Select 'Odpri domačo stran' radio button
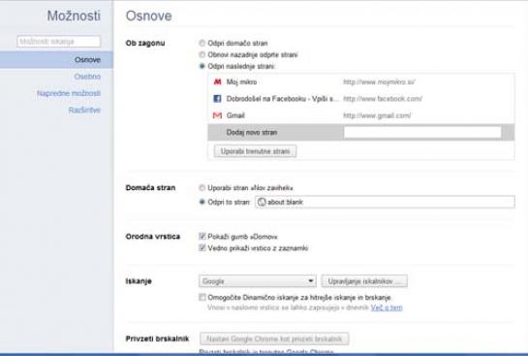 click(x=202, y=43)
